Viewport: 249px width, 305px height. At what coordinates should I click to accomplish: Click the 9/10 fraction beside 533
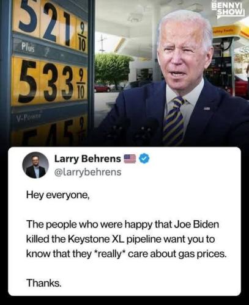pyautogui.click(x=81, y=83)
